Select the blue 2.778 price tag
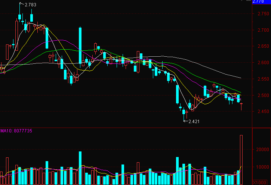Screen dimensions: 271x185 click(x=262, y=1)
